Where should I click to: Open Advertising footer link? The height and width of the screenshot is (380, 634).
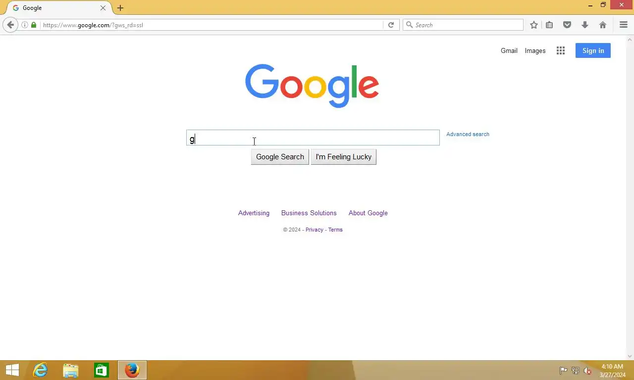click(254, 213)
